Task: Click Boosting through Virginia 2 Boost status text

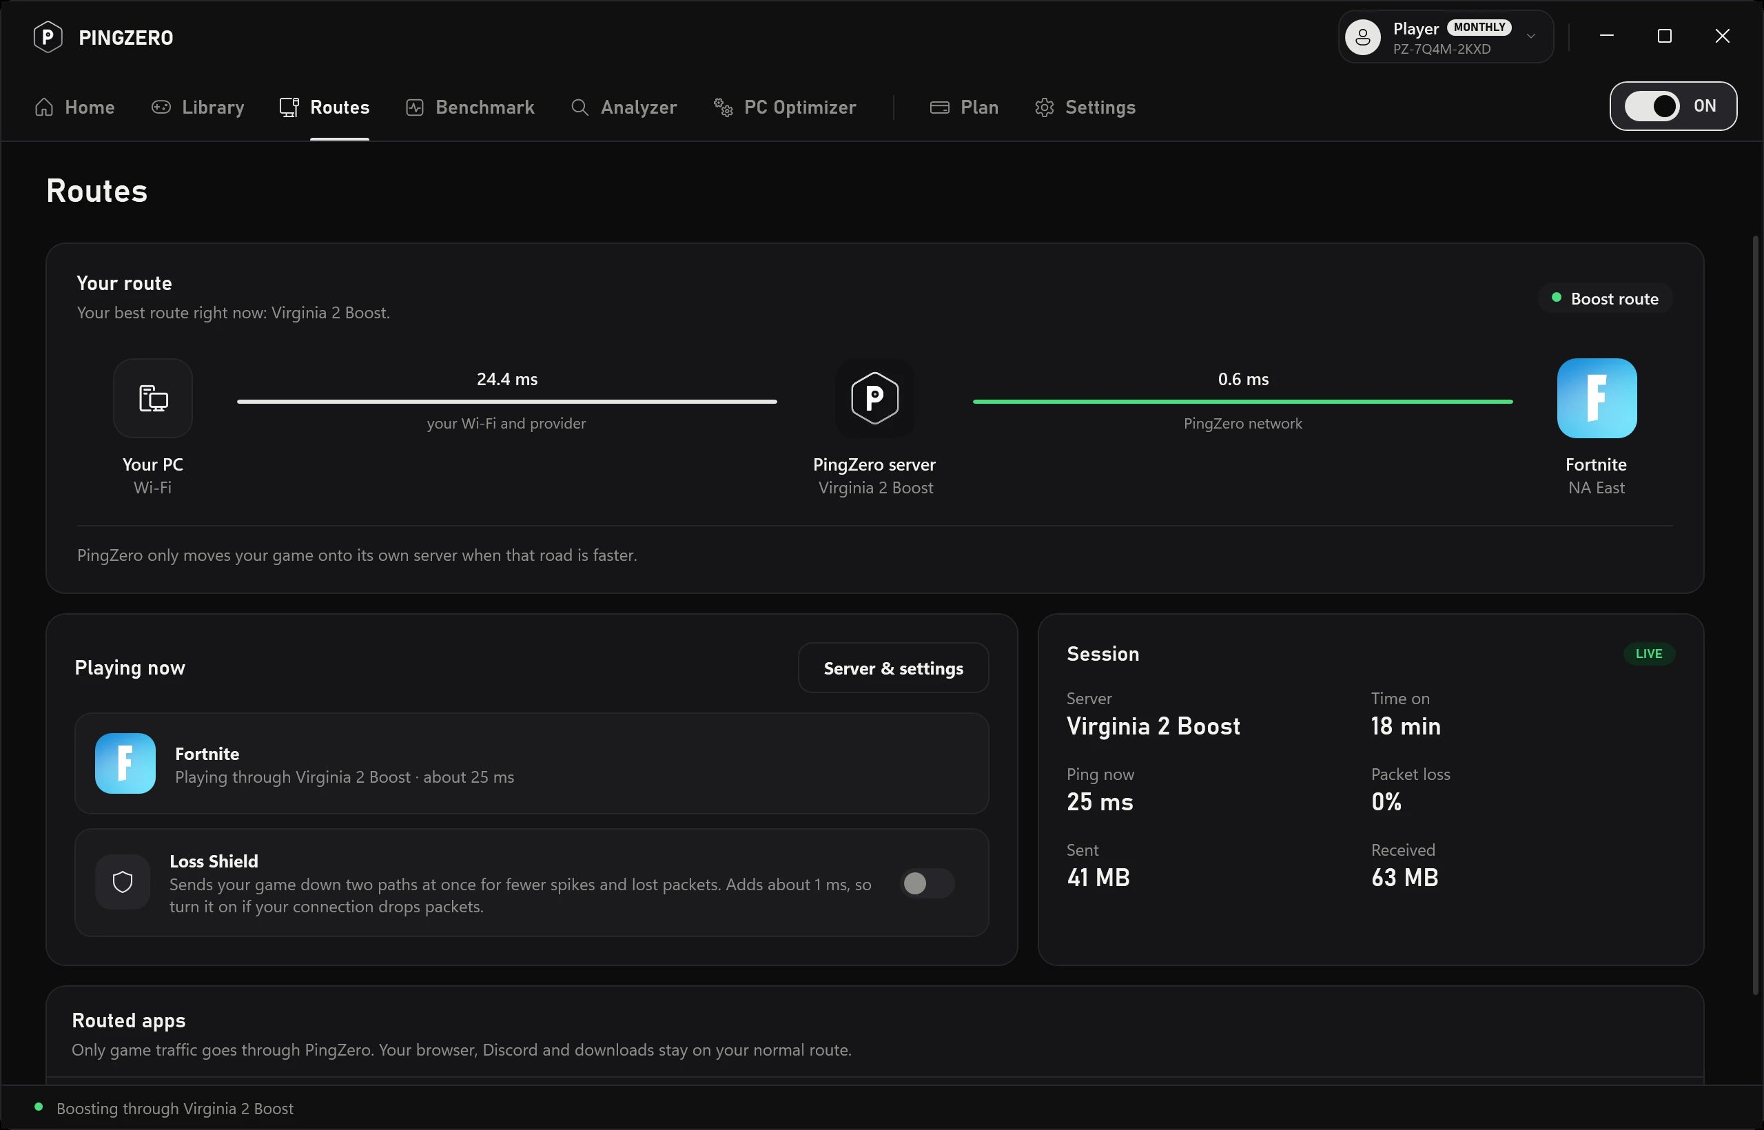Action: pos(174,1108)
